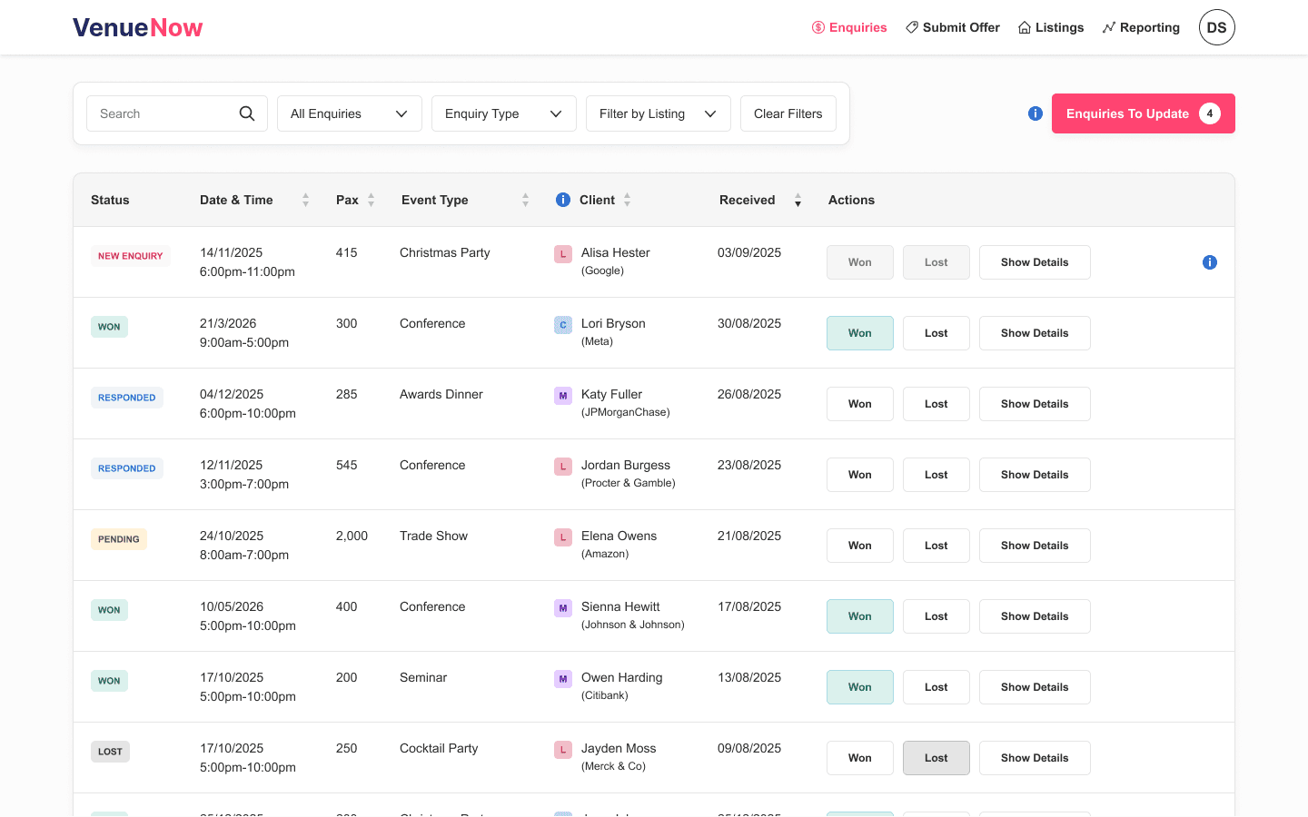
Task: Focus the Search input field
Action: (177, 113)
